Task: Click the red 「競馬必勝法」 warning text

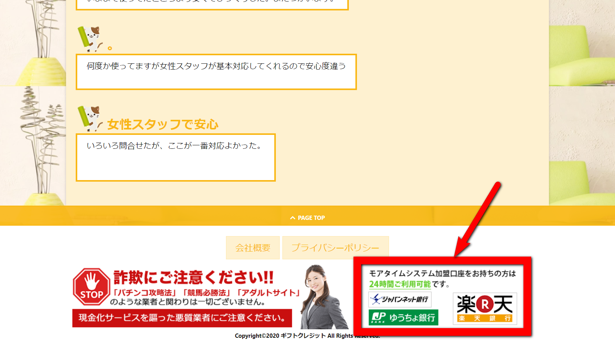Action: (206, 293)
